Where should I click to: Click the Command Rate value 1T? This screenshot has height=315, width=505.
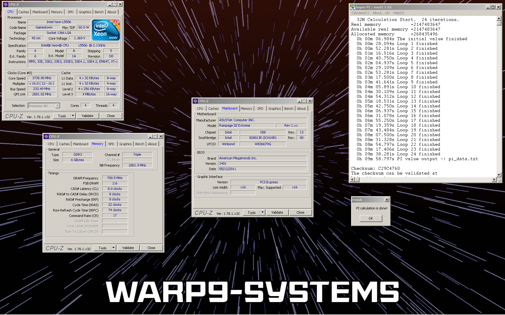(115, 215)
